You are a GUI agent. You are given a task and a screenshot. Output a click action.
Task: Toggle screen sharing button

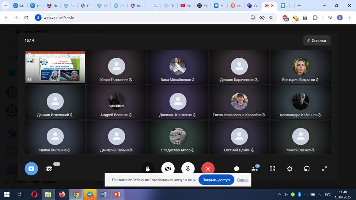coord(31,169)
